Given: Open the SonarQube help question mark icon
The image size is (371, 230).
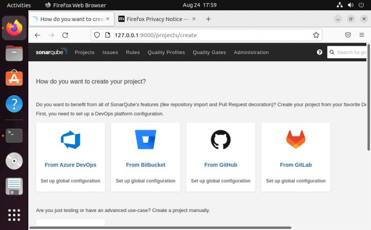Looking at the screenshot, I should pos(319,52).
